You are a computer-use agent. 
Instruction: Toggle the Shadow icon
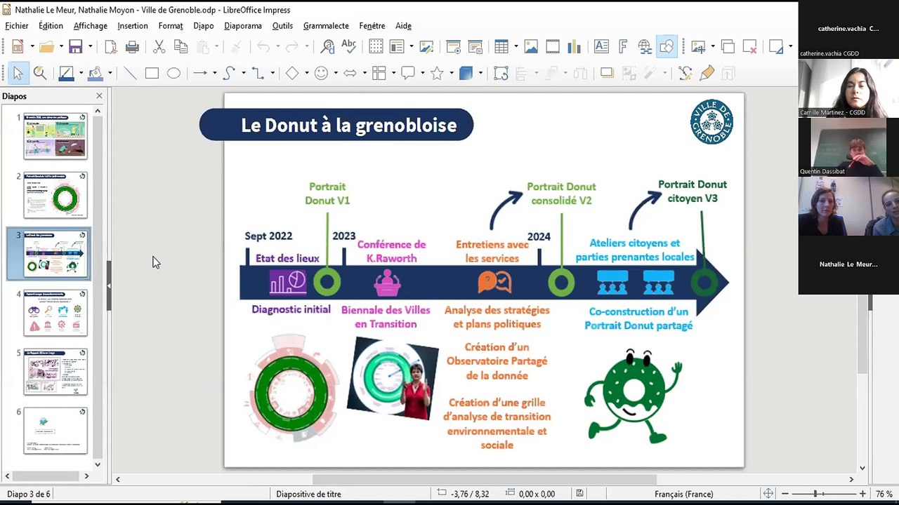[607, 73]
